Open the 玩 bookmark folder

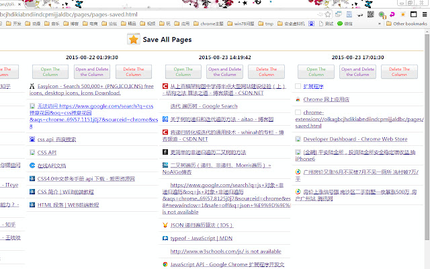[165, 24]
